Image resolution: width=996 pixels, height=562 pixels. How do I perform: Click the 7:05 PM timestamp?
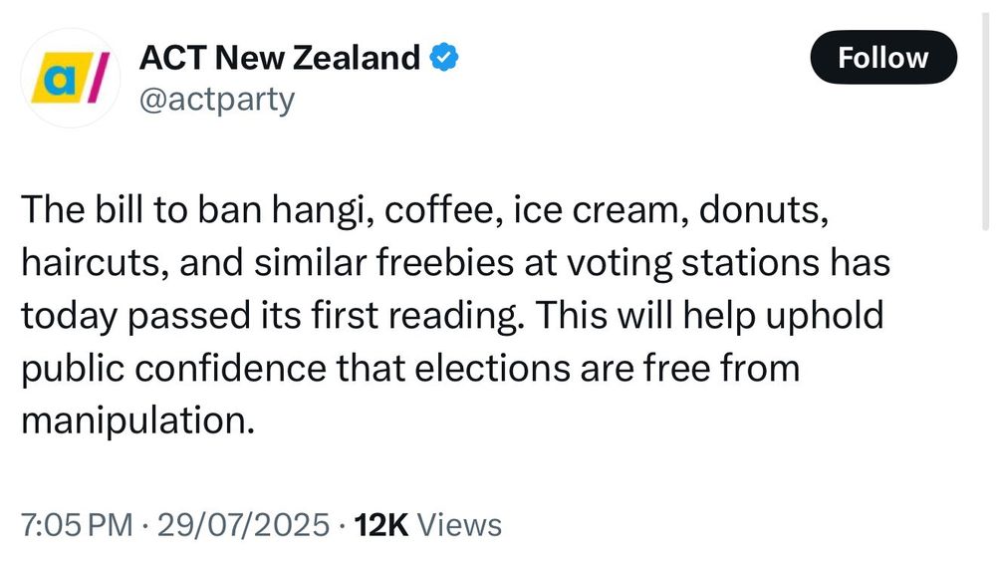(x=77, y=525)
